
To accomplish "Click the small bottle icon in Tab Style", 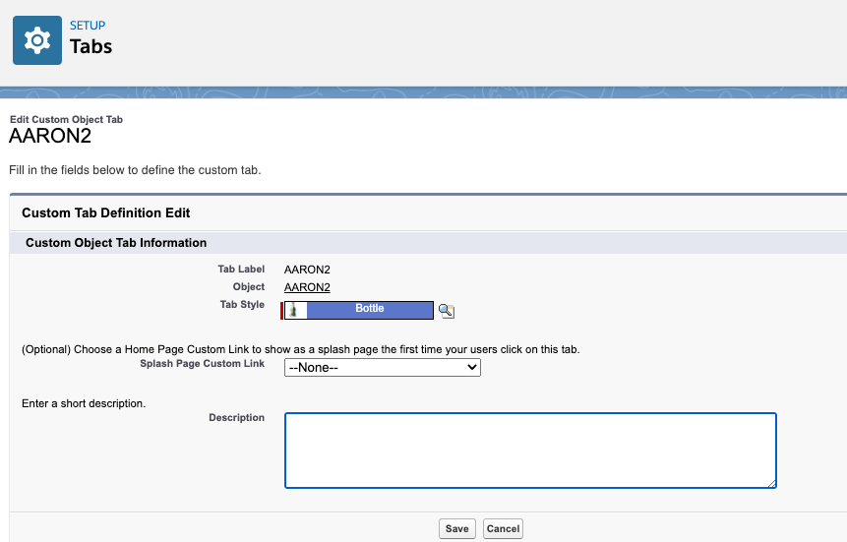I will coord(292,310).
